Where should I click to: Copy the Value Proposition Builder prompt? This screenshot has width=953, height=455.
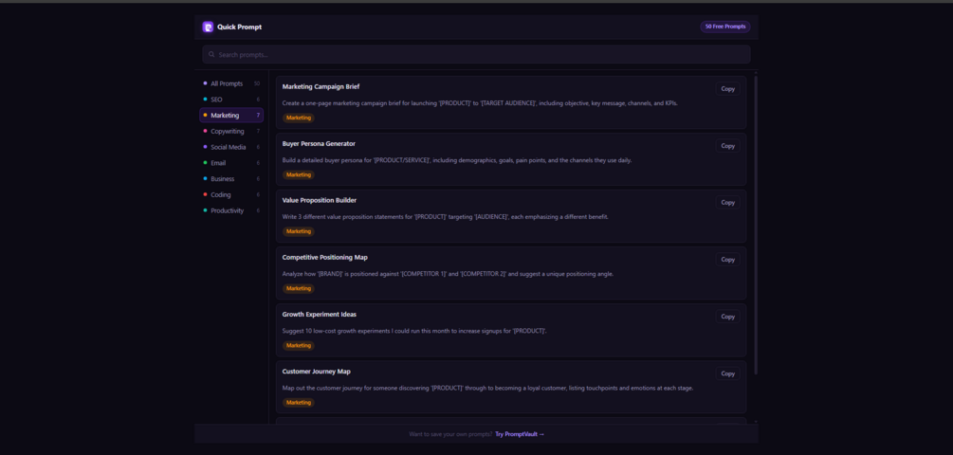coord(727,202)
